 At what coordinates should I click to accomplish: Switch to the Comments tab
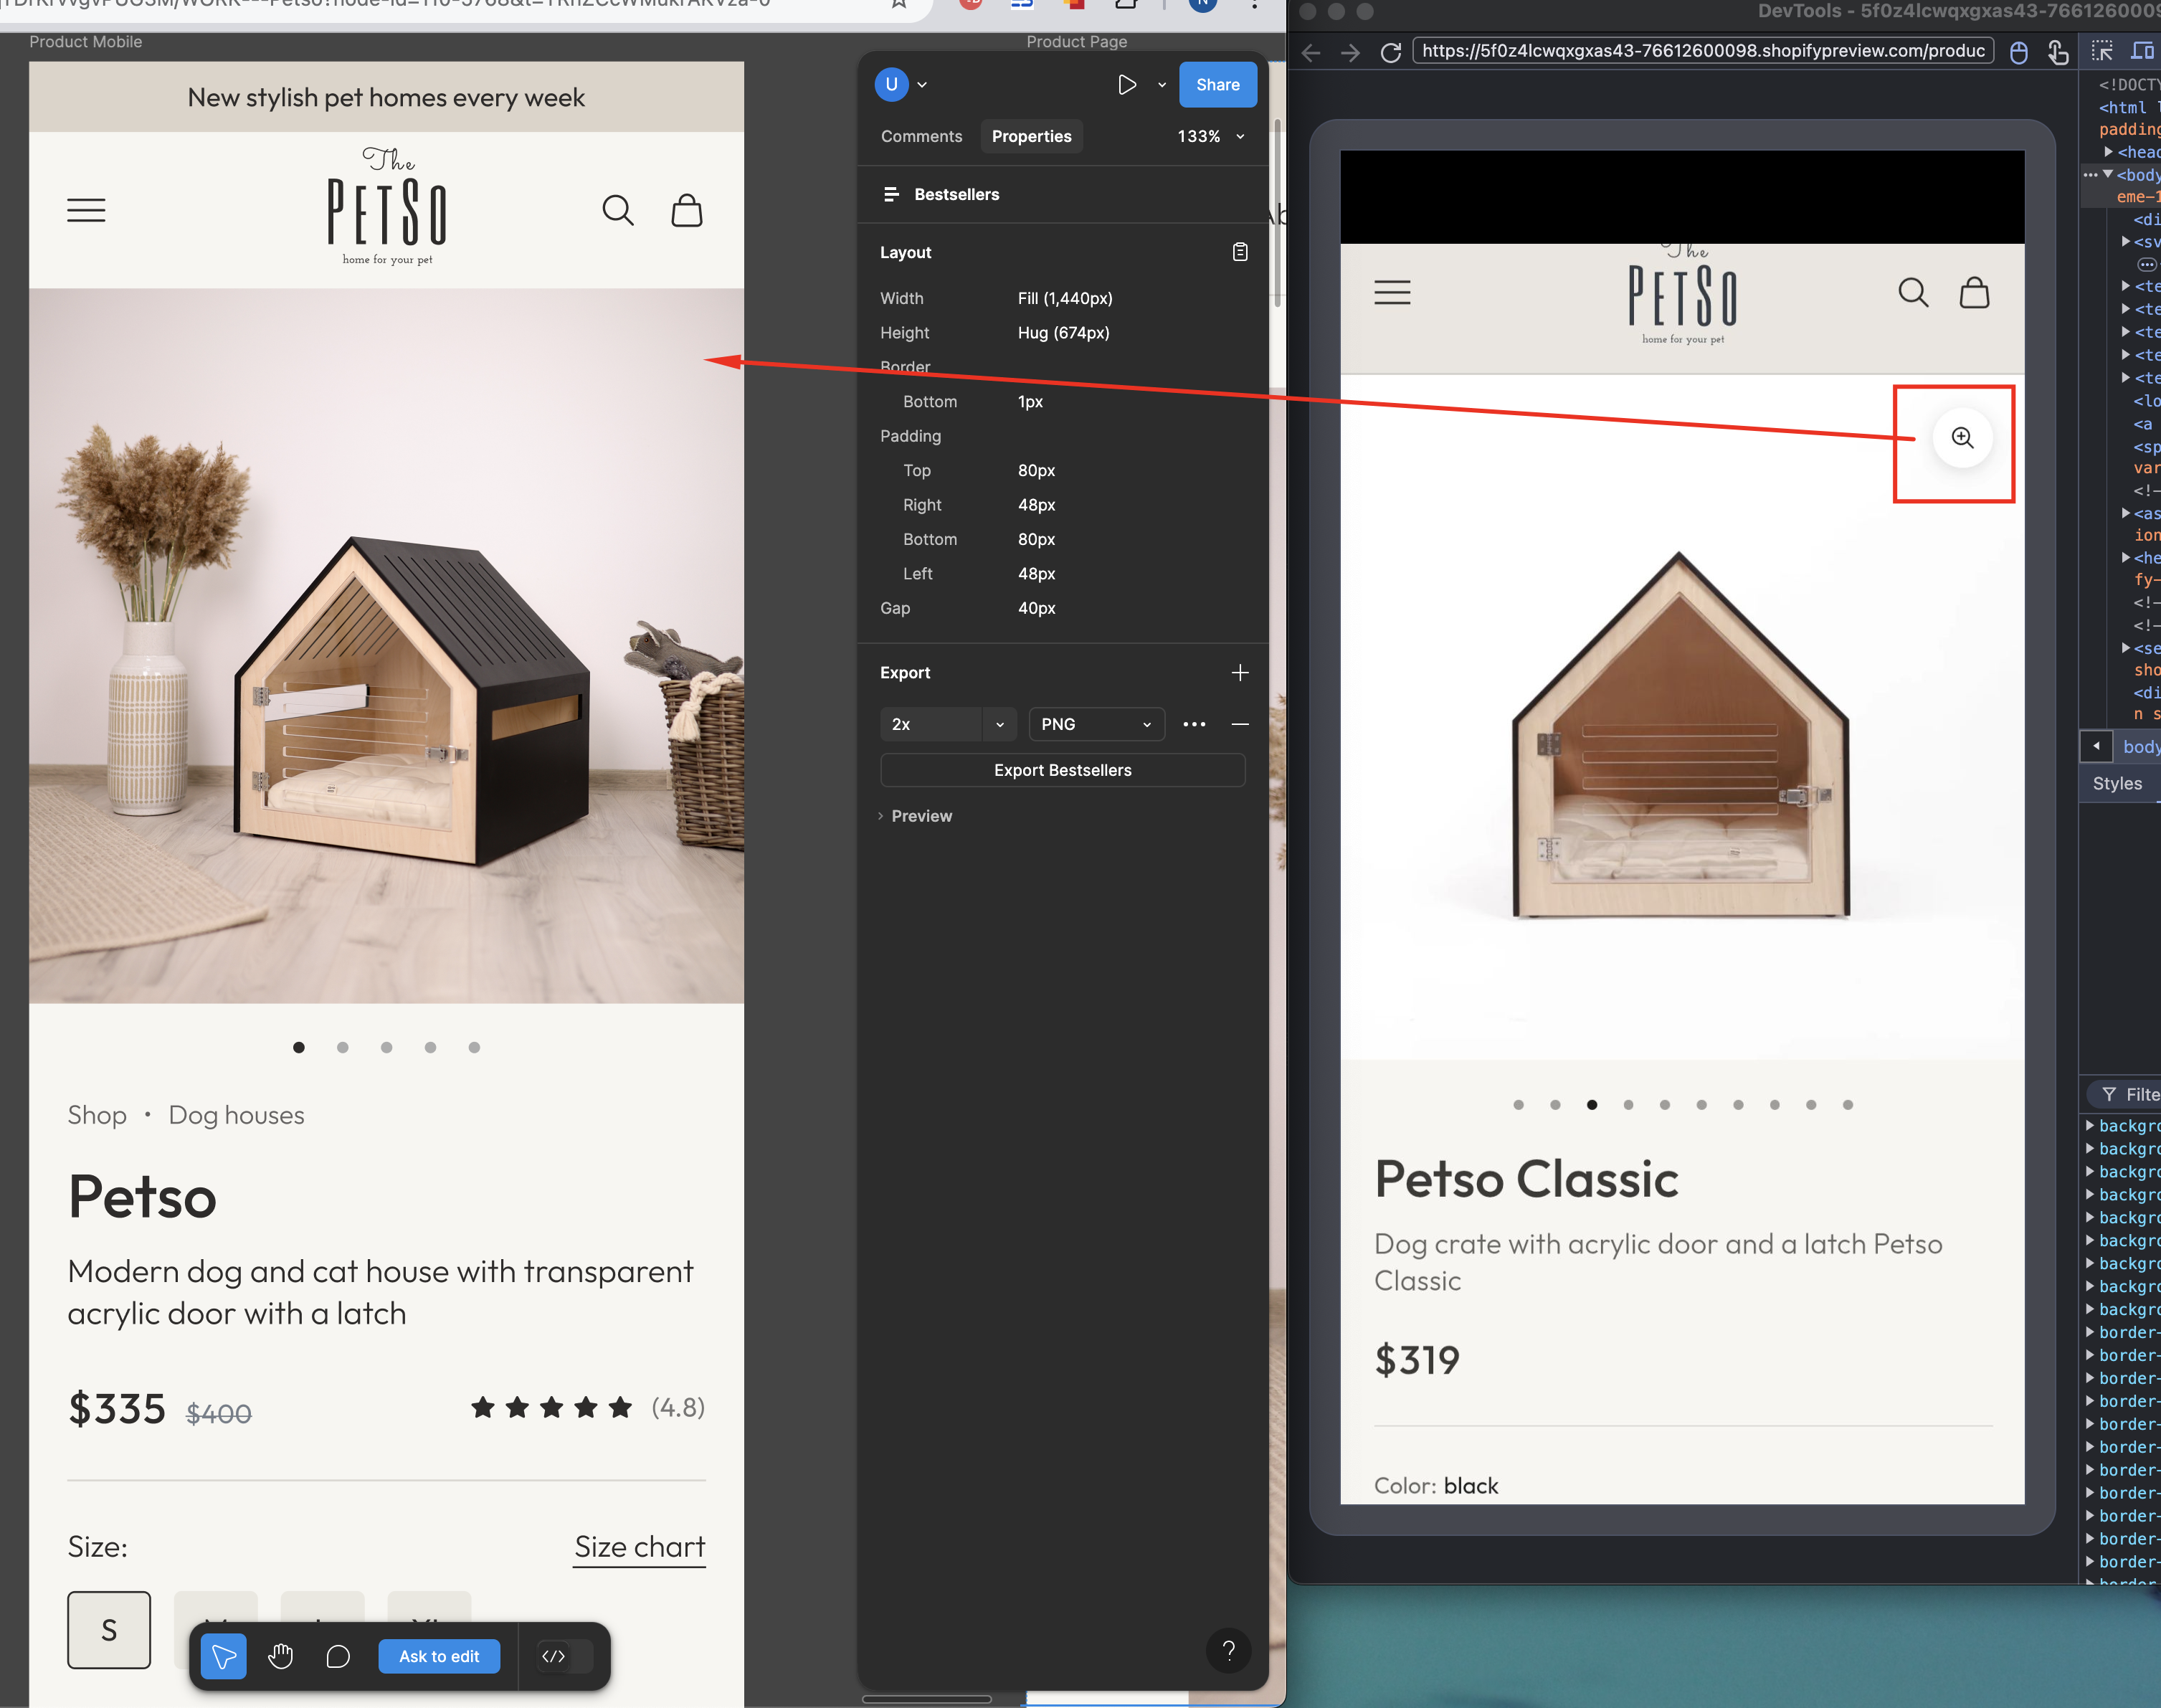click(x=921, y=136)
